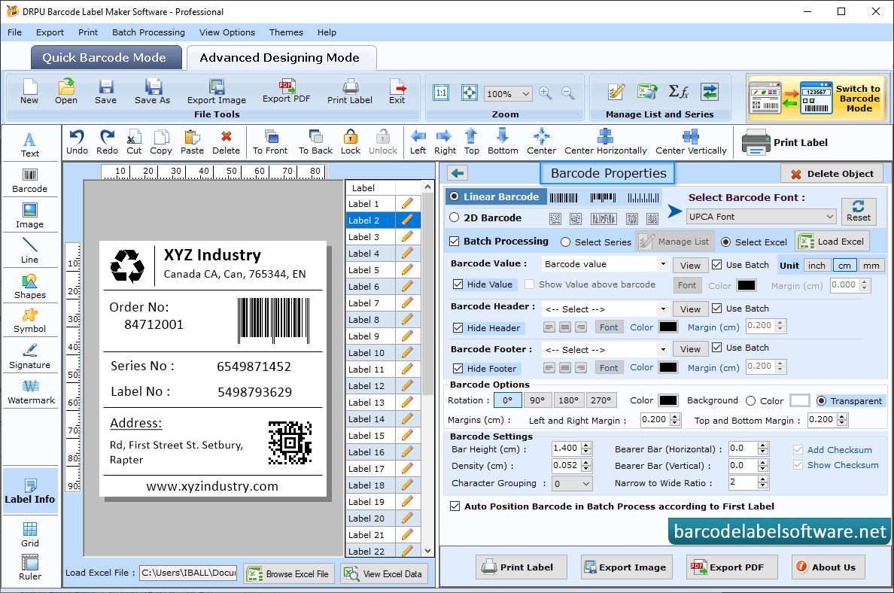Click the Load Excel button
The width and height of the screenshot is (894, 593).
tap(832, 242)
